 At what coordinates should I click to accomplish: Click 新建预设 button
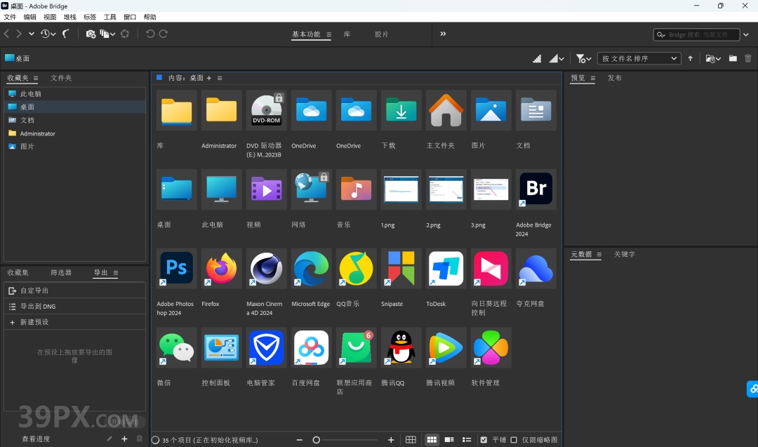pyautogui.click(x=75, y=322)
